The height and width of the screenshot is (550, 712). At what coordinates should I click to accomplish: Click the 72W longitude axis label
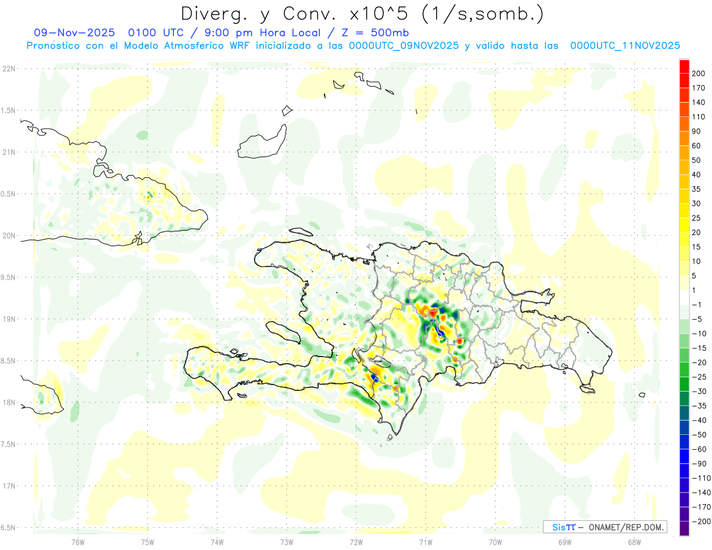point(356,542)
